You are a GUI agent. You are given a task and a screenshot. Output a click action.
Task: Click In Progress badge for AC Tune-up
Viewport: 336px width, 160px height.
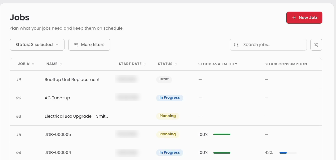tap(170, 98)
